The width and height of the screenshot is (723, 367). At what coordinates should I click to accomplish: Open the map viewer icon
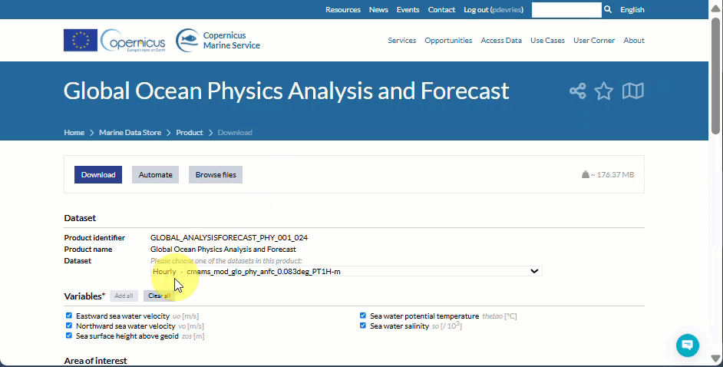pos(632,91)
